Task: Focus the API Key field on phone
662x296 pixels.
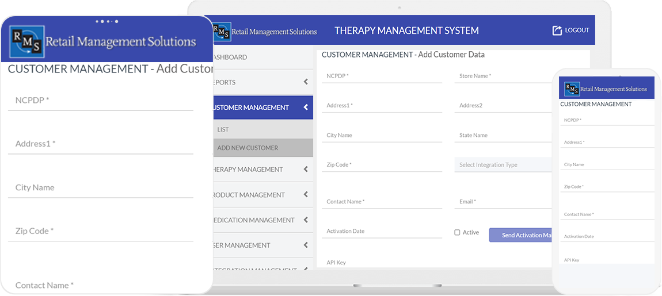Action: pos(607,259)
